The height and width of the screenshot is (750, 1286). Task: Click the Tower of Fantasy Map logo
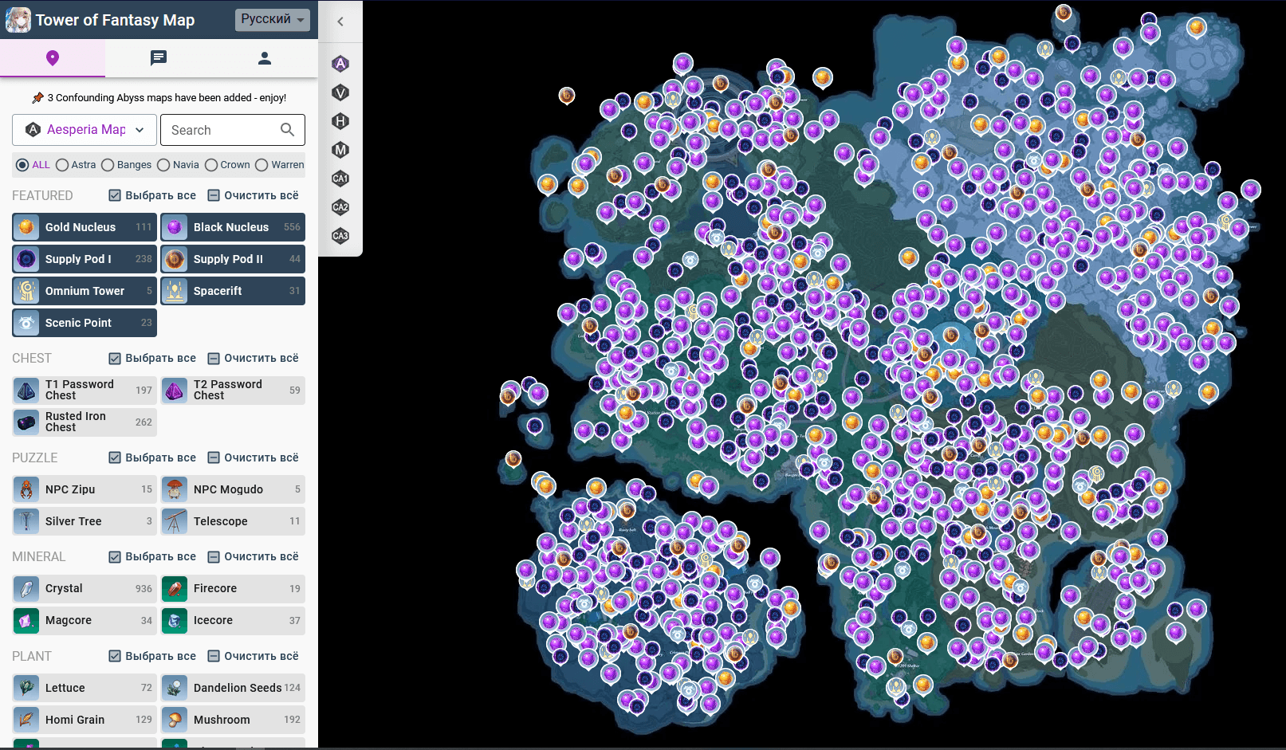point(18,20)
